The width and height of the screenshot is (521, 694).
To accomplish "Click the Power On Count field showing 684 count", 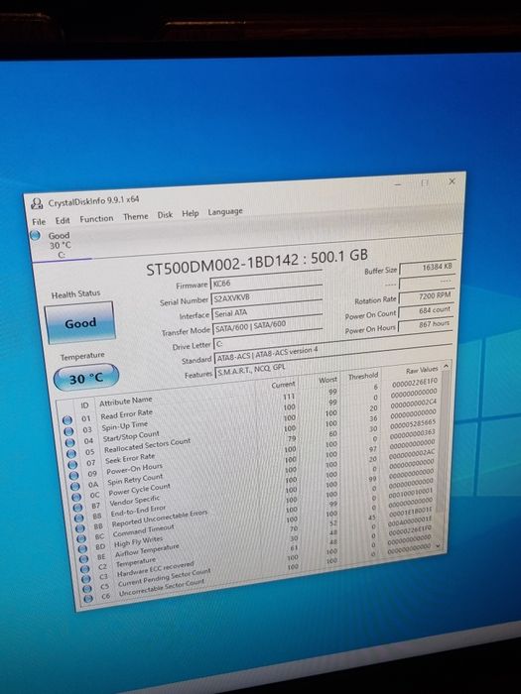I will pyautogui.click(x=426, y=310).
